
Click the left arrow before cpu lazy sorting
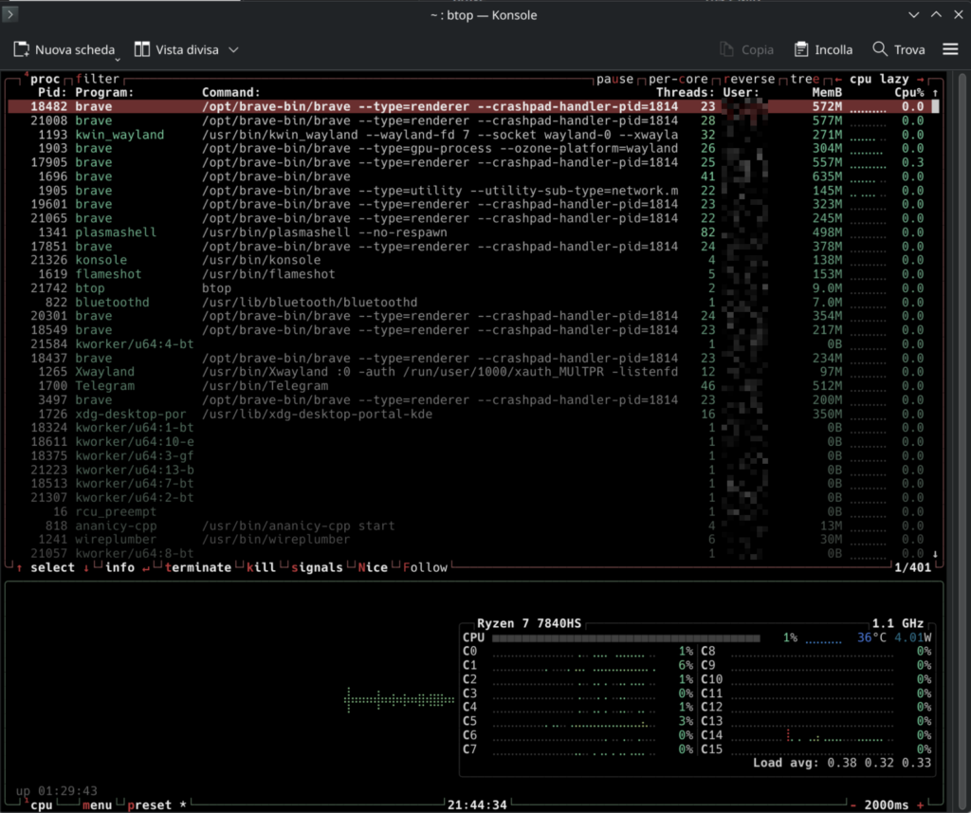click(x=838, y=80)
